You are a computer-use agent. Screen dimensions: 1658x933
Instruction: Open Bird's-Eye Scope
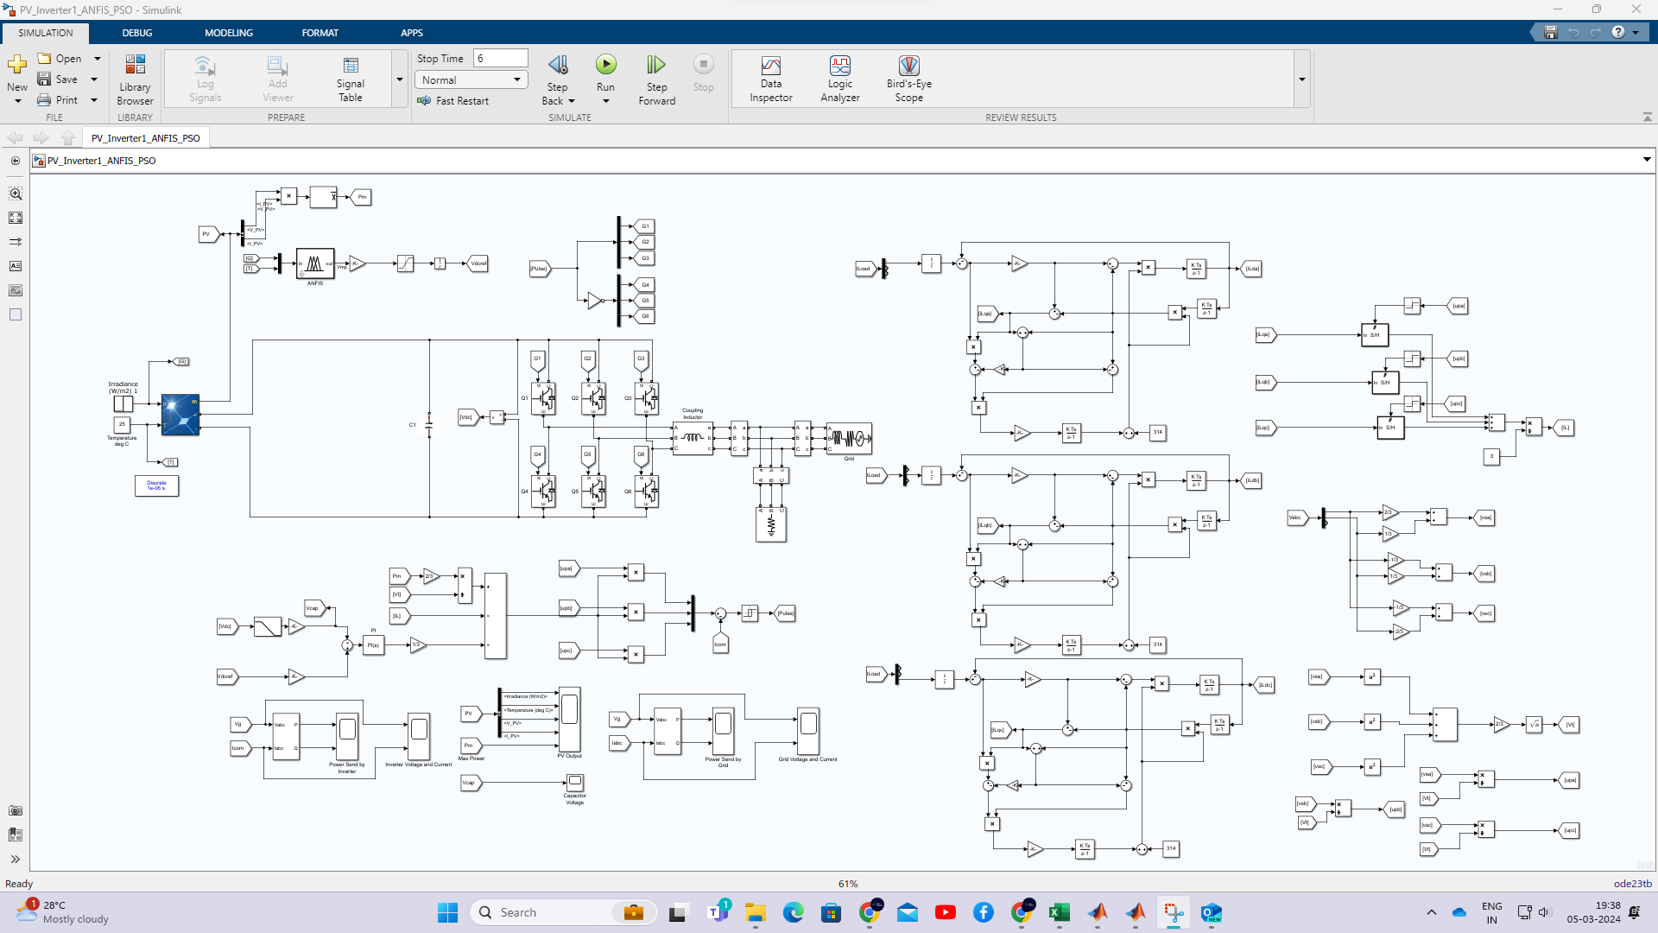908,78
